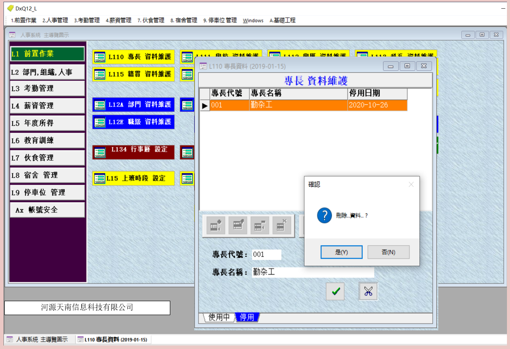
Task: Select row 001 勤杂工 in the grid
Action: tap(308, 105)
